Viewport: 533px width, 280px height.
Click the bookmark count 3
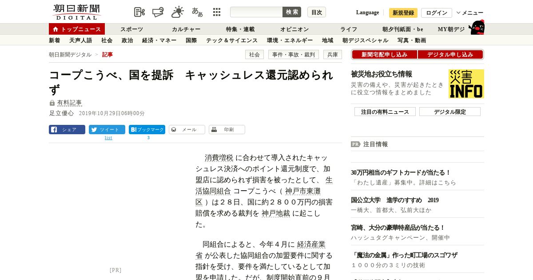pos(148,138)
